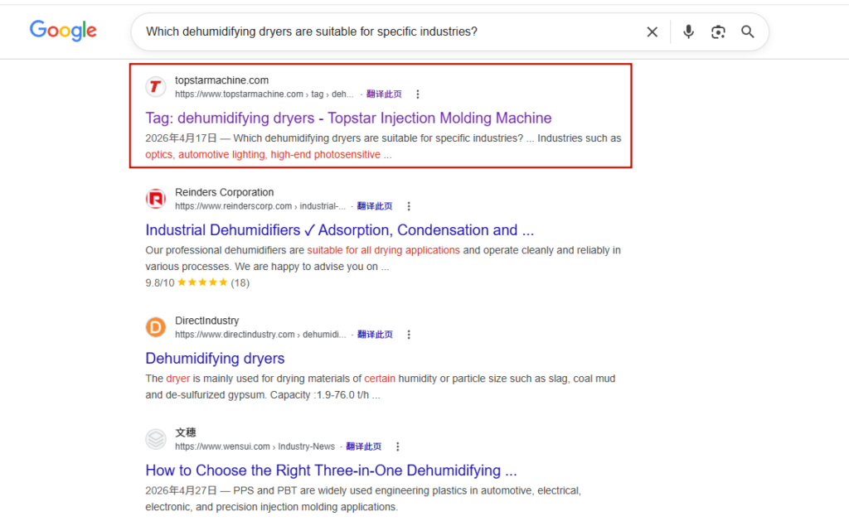This screenshot has height=526, width=849.
Task: Click the Topstar red T favicon
Action: point(155,87)
